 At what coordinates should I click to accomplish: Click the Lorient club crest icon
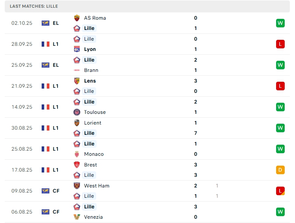(77, 123)
